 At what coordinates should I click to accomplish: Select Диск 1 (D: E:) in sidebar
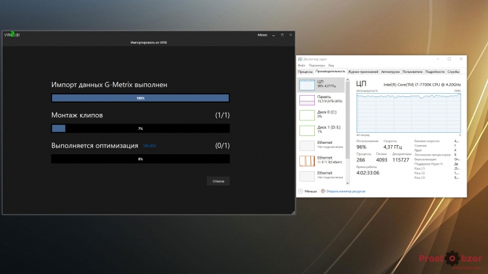pyautogui.click(x=321, y=130)
